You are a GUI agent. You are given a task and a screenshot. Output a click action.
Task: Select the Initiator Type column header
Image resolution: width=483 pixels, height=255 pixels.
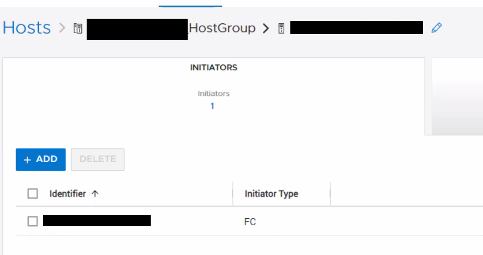click(x=271, y=193)
